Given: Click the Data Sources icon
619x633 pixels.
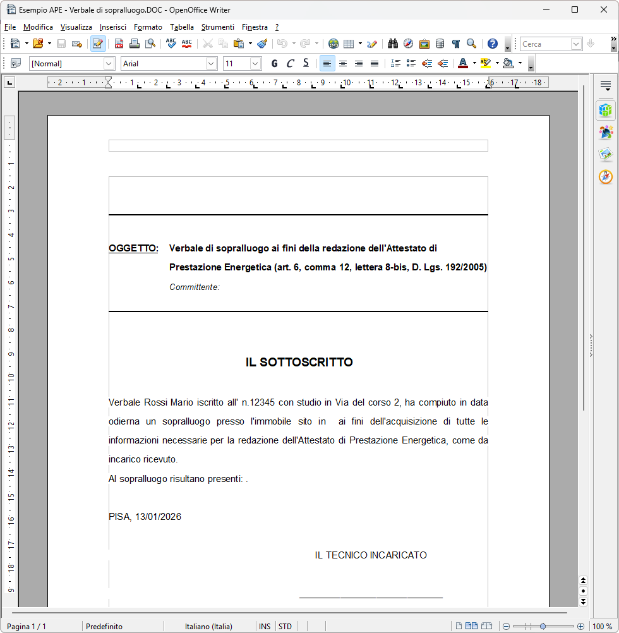Looking at the screenshot, I should click(440, 44).
